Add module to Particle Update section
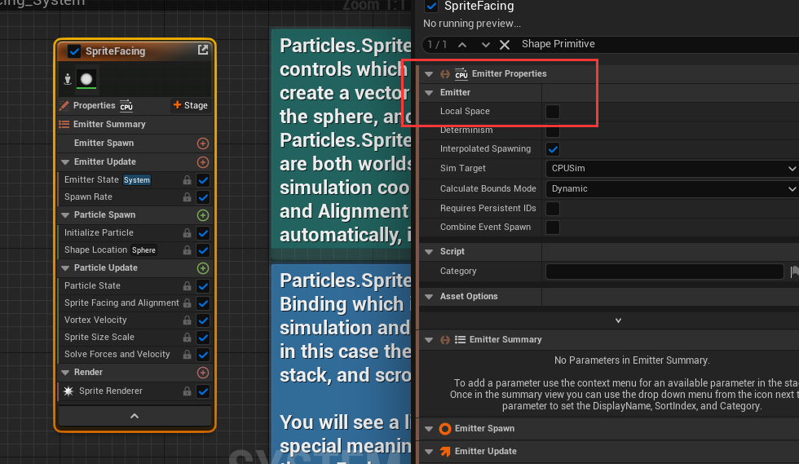 click(203, 268)
